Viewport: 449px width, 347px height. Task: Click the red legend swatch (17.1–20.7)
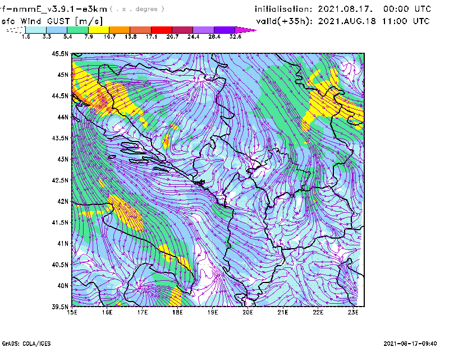click(162, 30)
